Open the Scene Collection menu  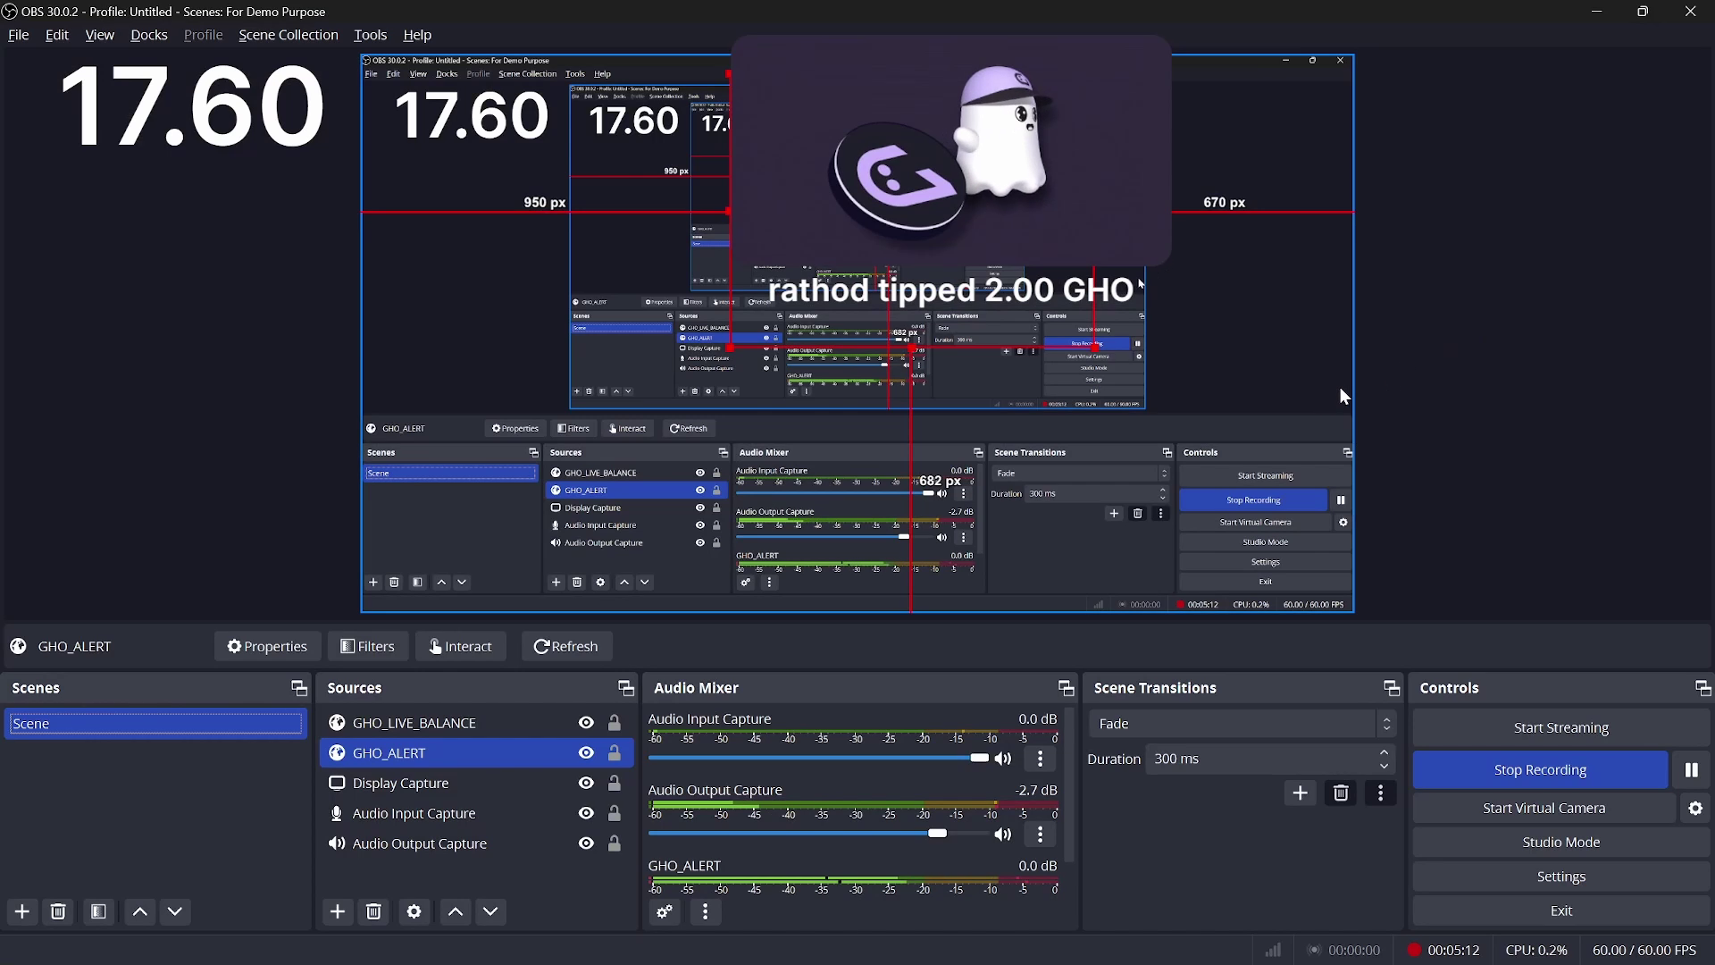click(x=289, y=35)
